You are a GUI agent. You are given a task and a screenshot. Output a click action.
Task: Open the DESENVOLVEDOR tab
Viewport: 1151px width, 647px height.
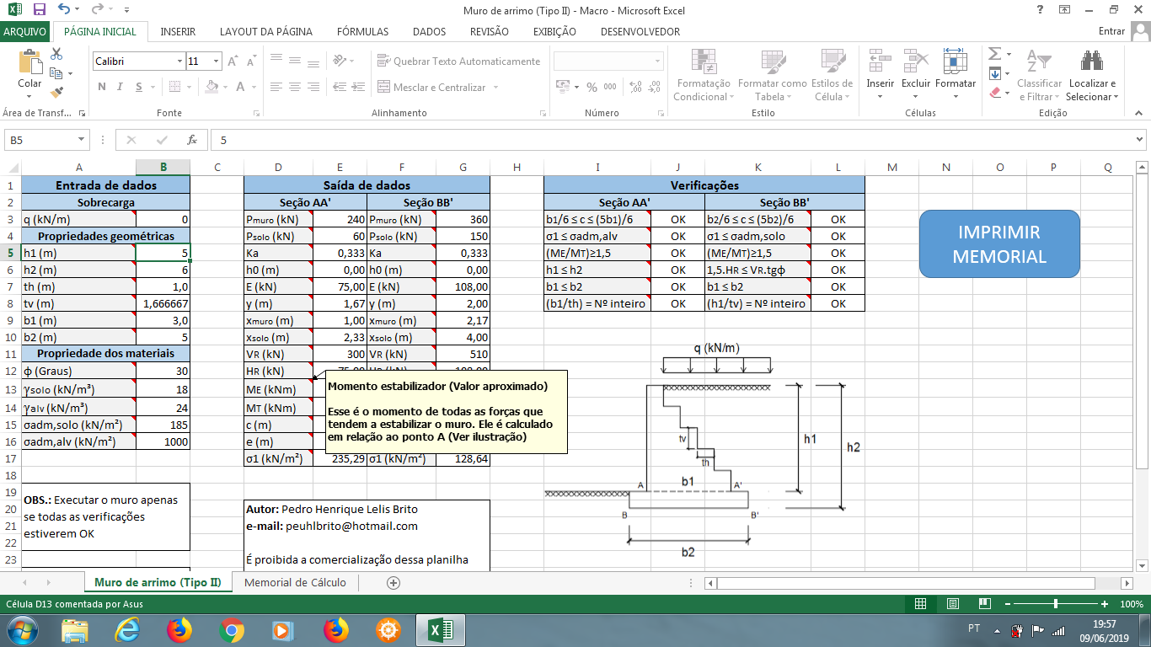[x=640, y=32]
